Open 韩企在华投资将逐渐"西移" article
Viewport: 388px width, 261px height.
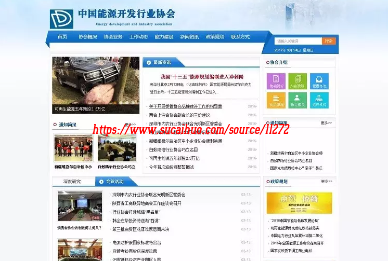coord(136,221)
